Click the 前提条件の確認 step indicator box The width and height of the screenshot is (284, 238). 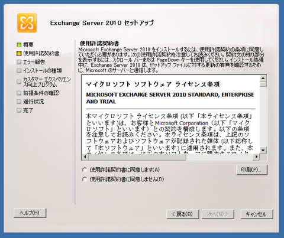click(x=19, y=93)
